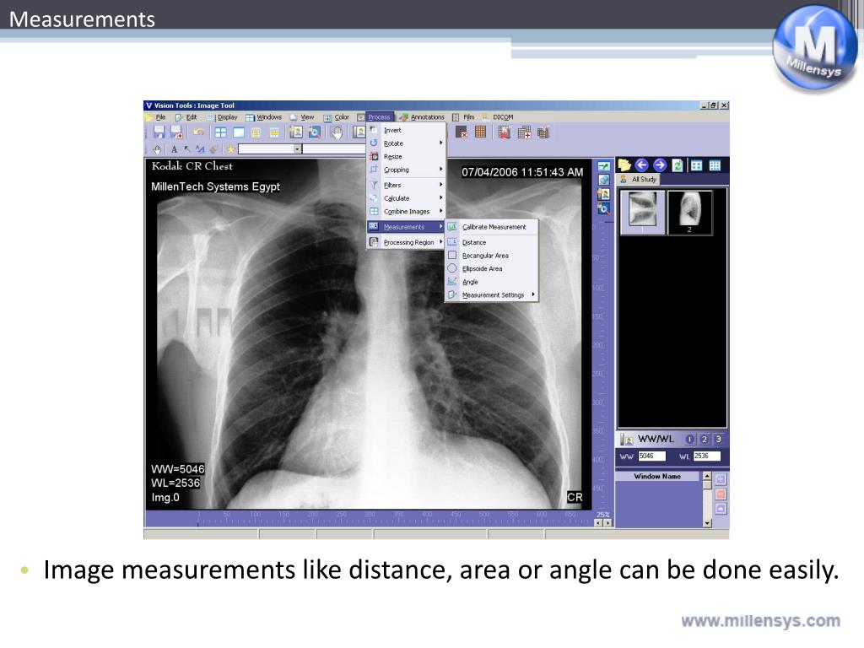Click the globe icon in vertical side strip

(604, 180)
